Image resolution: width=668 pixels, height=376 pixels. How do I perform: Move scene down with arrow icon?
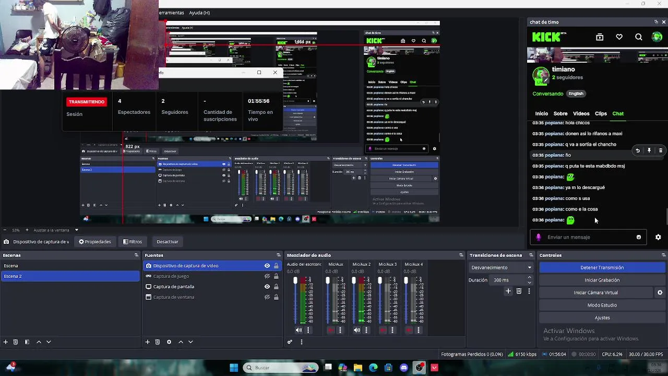tap(49, 342)
